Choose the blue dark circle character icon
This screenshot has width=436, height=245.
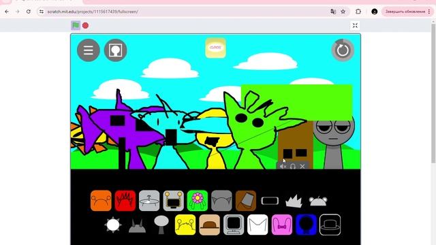point(306,225)
